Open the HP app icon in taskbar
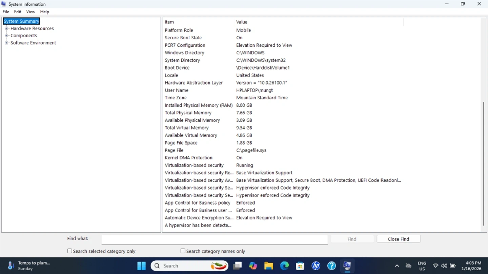The height and width of the screenshot is (274, 488). tap(316, 266)
